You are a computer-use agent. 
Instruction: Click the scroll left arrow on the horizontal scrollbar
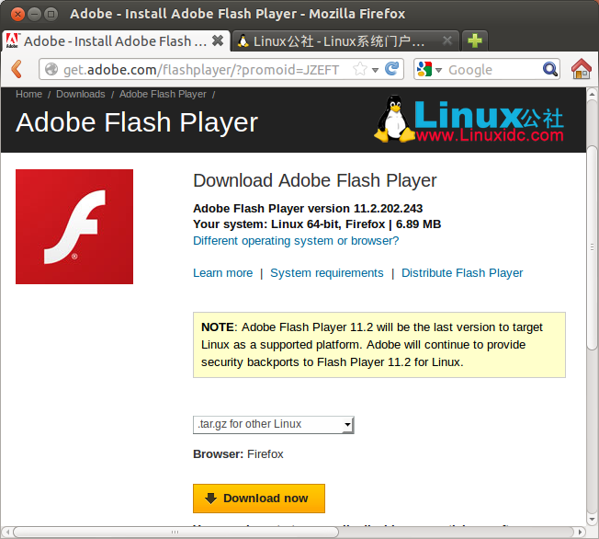7,532
